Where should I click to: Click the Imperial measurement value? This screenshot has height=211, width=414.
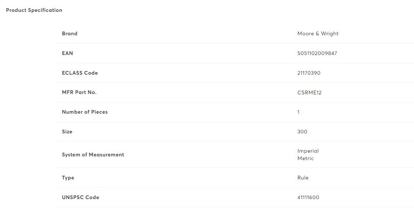pyautogui.click(x=308, y=151)
